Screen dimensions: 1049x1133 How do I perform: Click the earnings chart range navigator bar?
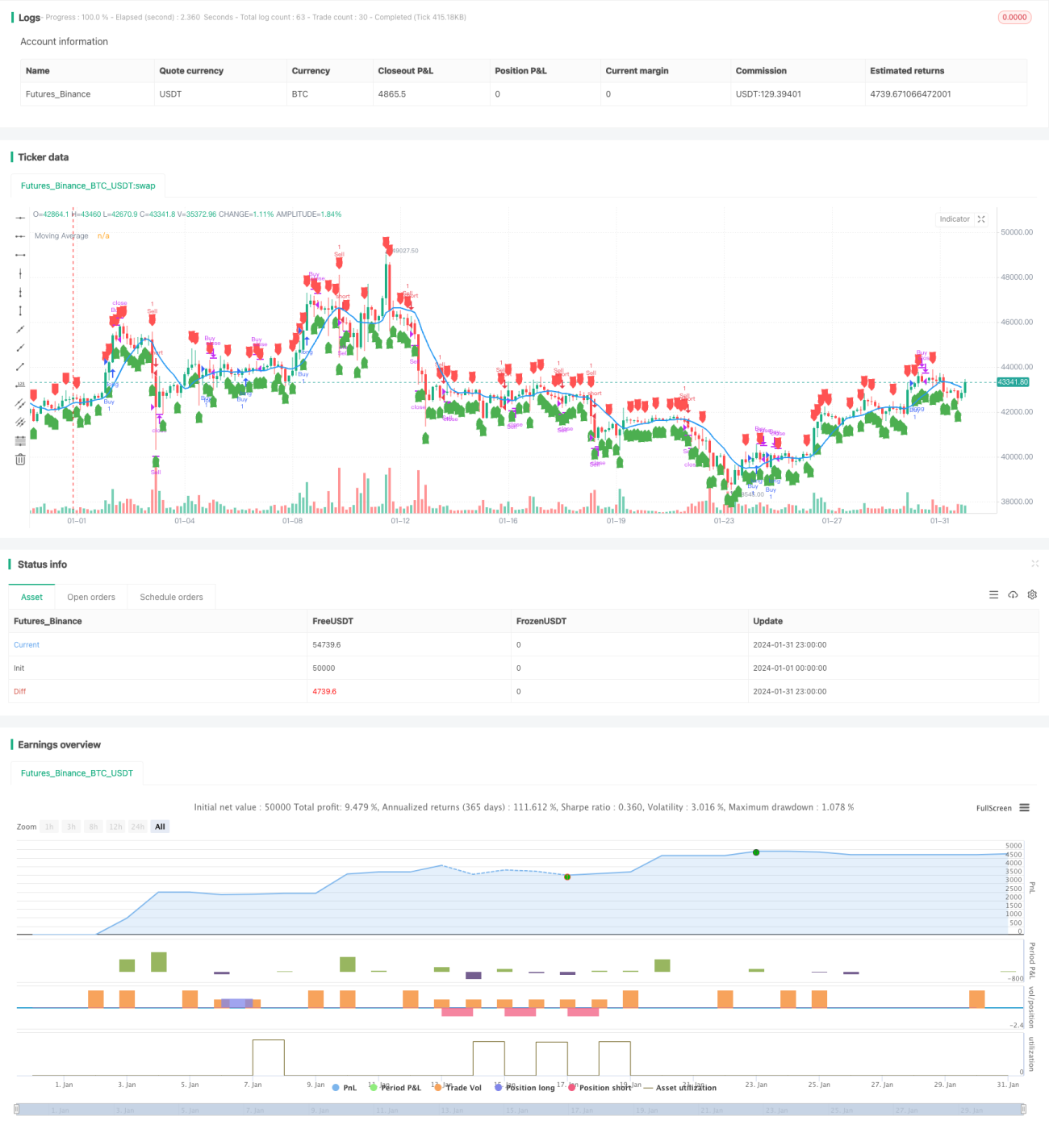[x=520, y=1110]
